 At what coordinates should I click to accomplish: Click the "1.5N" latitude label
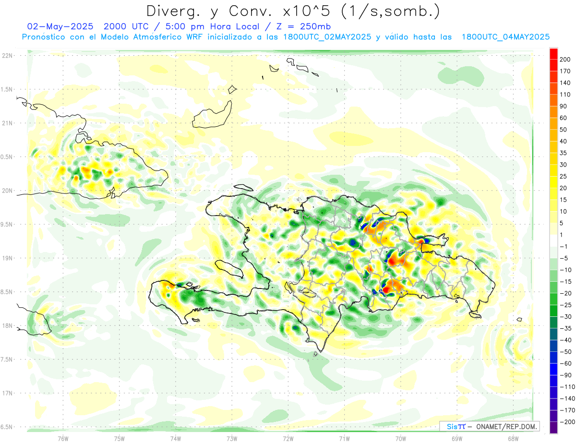pyautogui.click(x=7, y=89)
